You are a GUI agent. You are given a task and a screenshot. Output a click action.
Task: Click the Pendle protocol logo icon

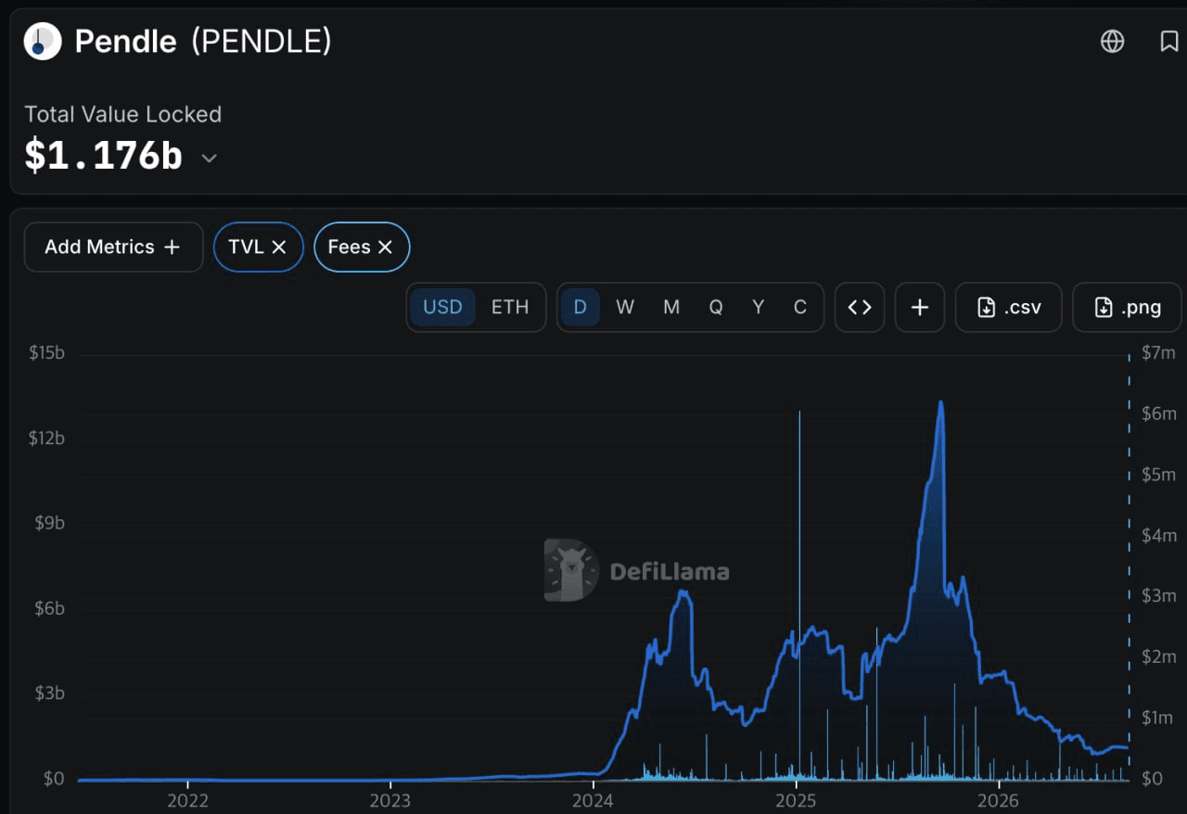point(43,42)
